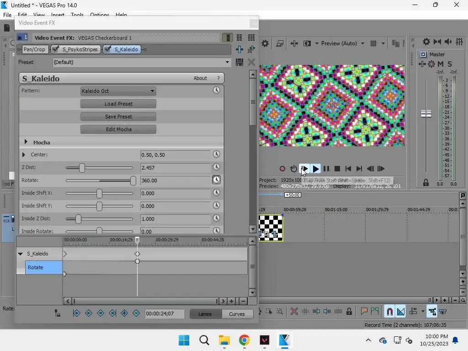This screenshot has width=468, height=351.
Task: Click the Inside Shift X slider handle
Action: (99, 193)
